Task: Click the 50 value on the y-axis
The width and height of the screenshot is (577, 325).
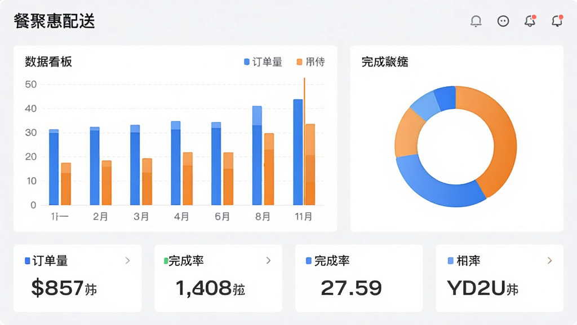Action: coord(31,85)
